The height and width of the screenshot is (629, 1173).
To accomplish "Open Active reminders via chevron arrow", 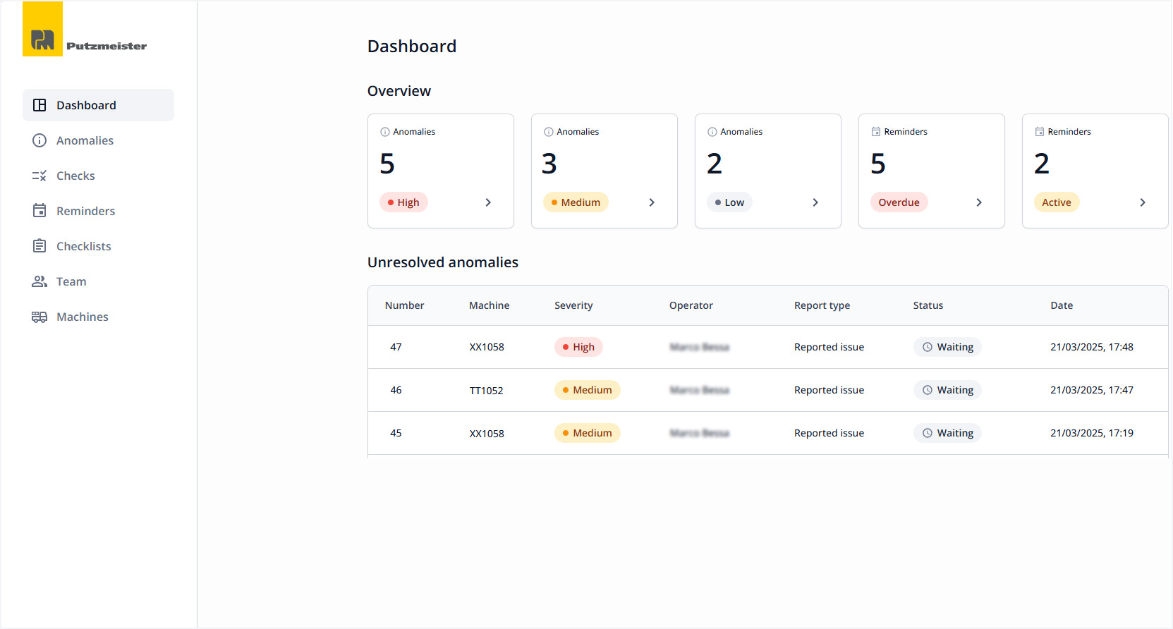I will point(1143,202).
